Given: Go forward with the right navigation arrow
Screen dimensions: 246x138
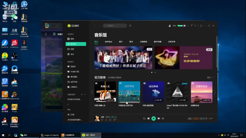Looking at the screenshot, I should [99, 26].
